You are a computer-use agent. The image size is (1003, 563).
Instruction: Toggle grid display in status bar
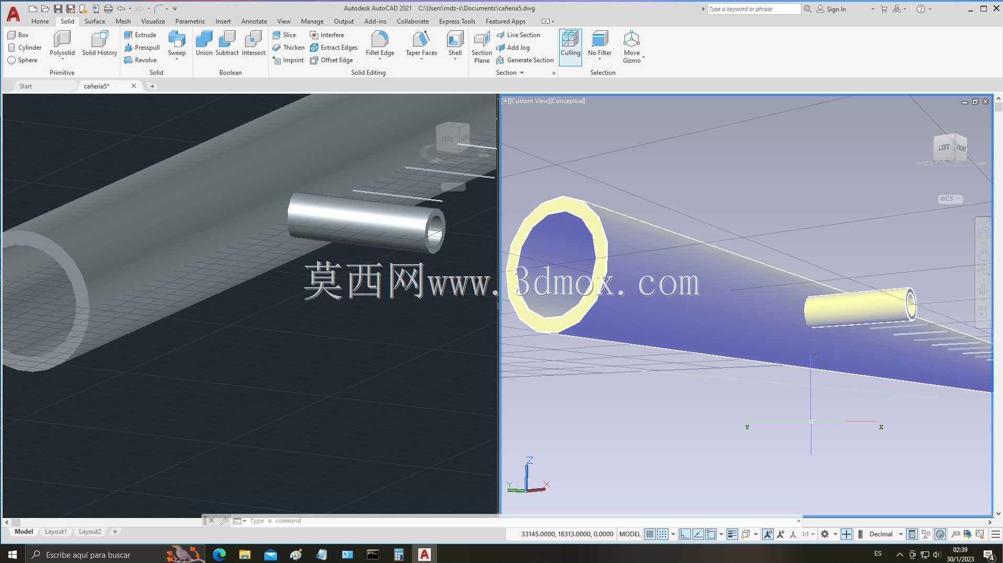(650, 534)
